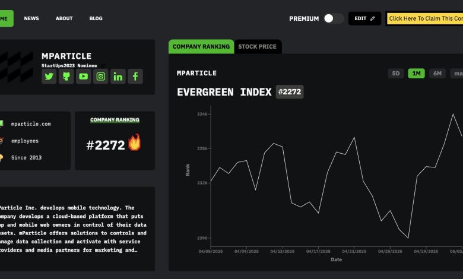
Task: Open the mParticle Facebook icon
Action: click(135, 77)
